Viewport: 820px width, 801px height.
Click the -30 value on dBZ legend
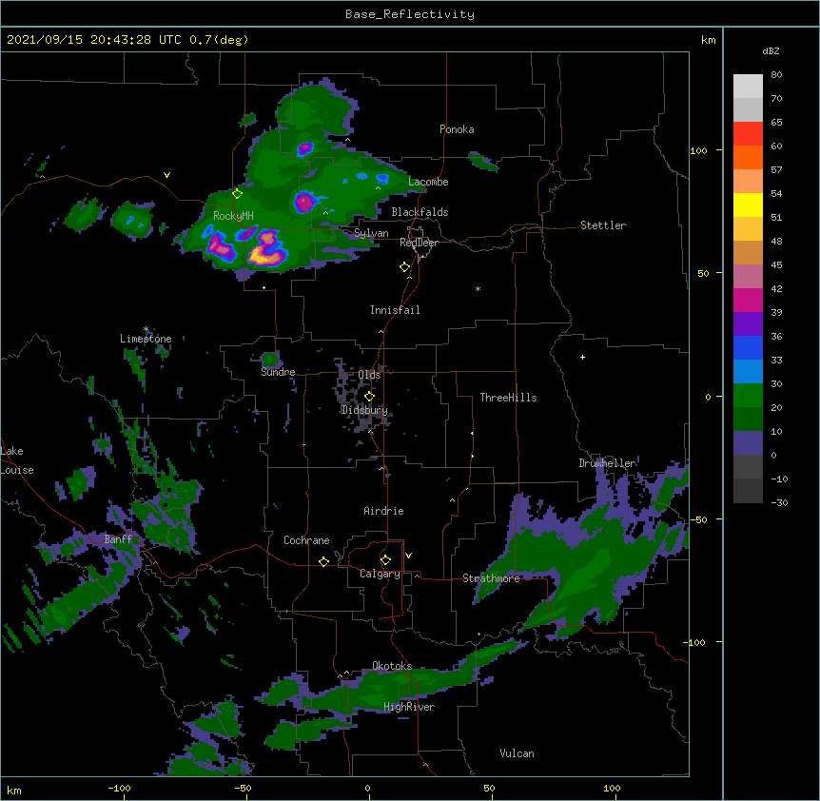point(779,502)
